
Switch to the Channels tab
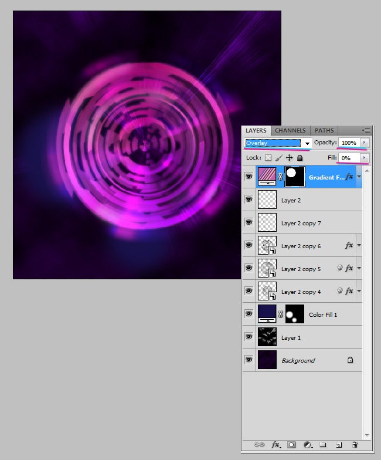[290, 130]
